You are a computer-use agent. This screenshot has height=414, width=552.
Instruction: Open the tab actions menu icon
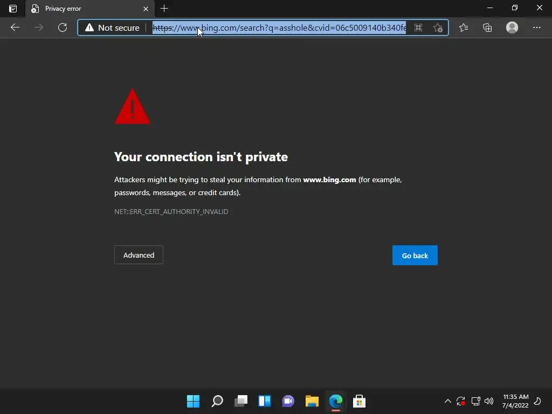[x=13, y=9]
